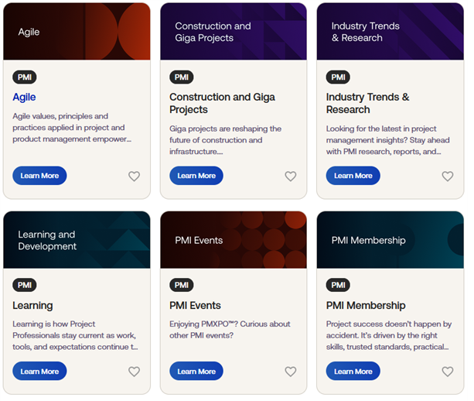This screenshot has width=474, height=401.
Task: Toggle heart on Industry Trends & Research card
Action: point(448,177)
